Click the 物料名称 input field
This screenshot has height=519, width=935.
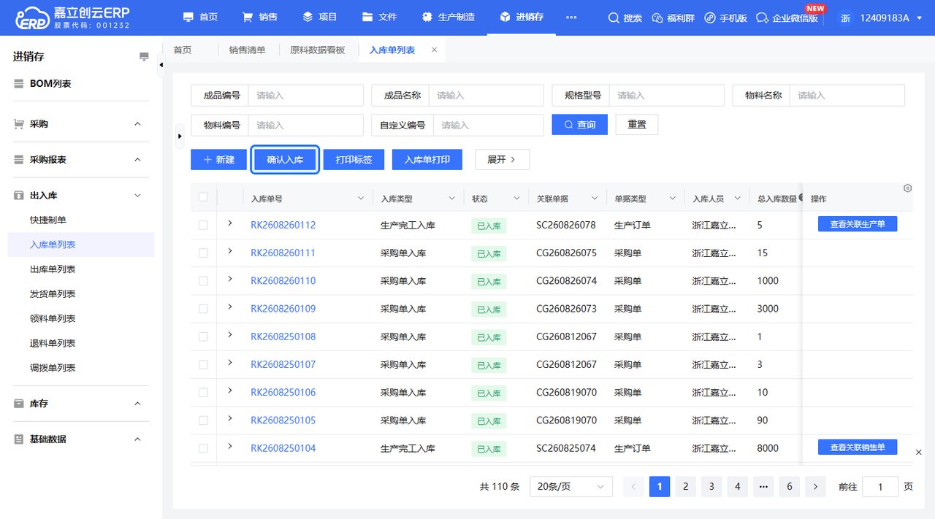(847, 96)
